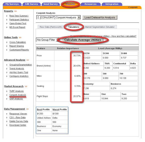Open Ad-Hoc Query Tool link
The width and height of the screenshot is (145, 142).
[x=19, y=72]
